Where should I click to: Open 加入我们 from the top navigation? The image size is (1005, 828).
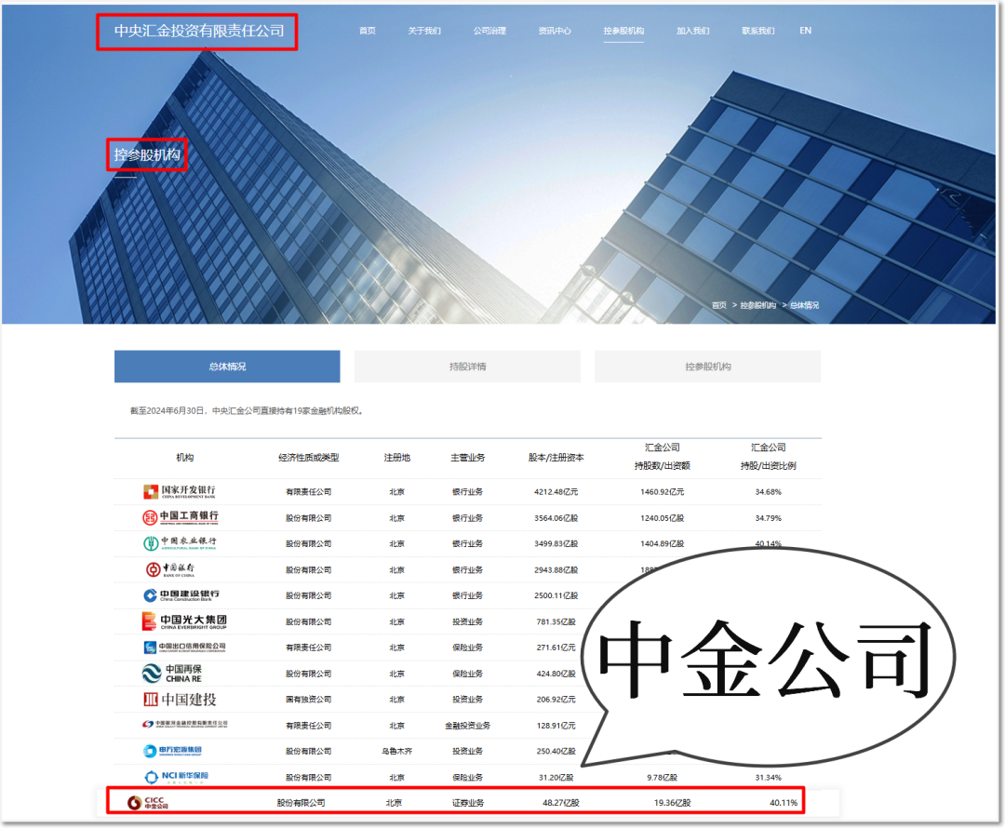(696, 30)
